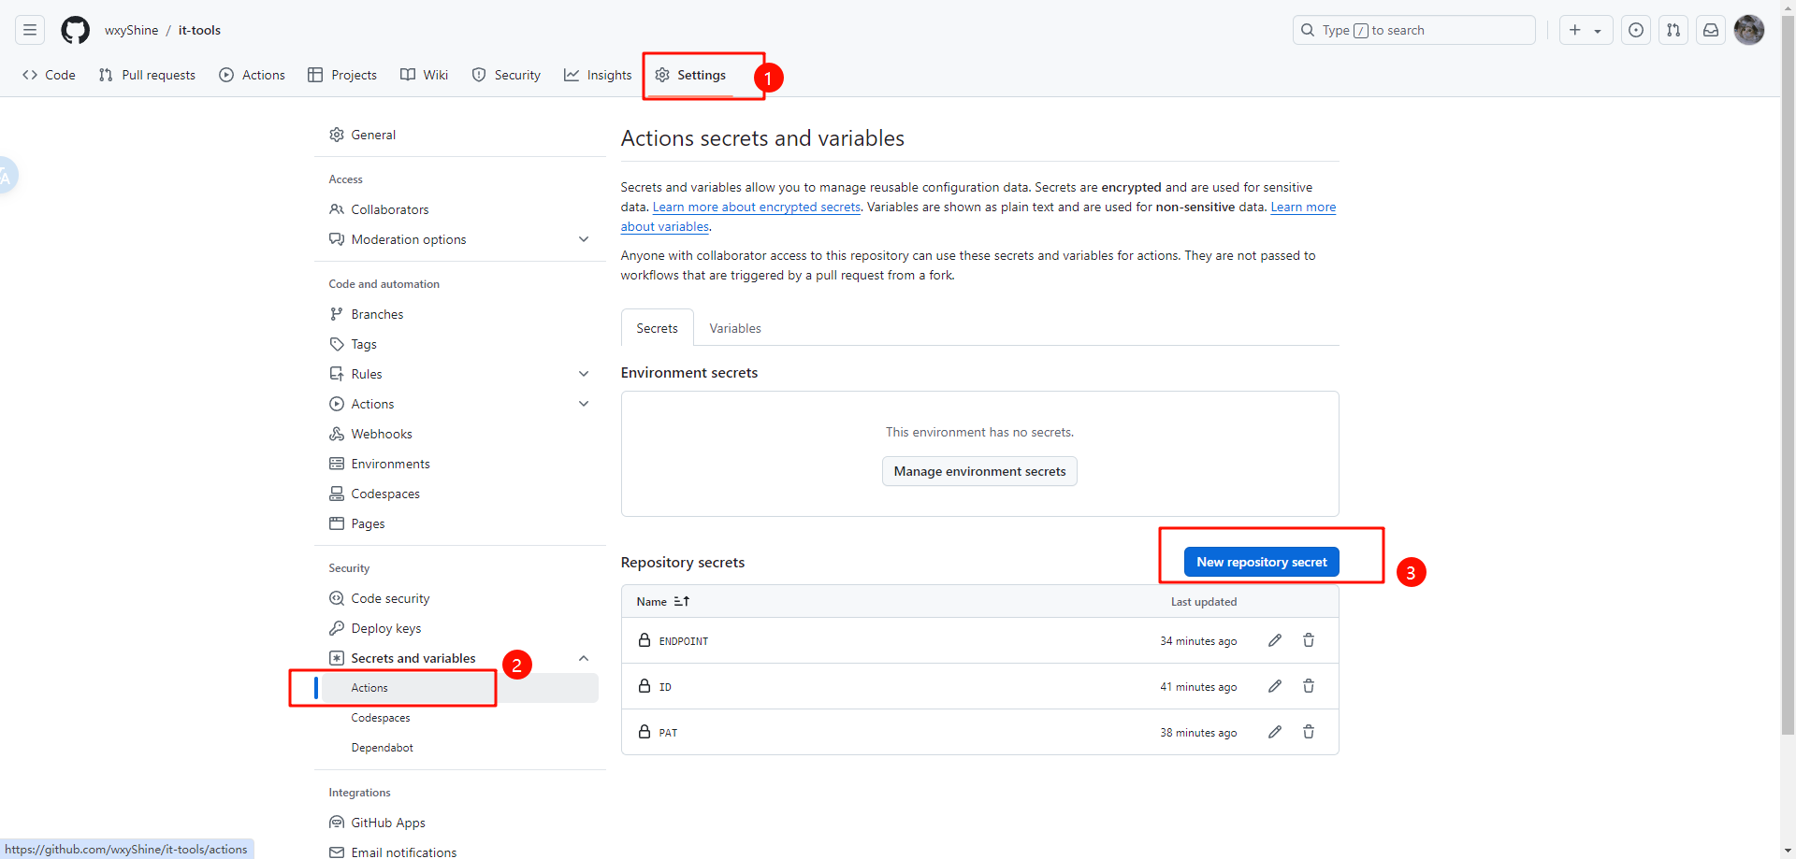Open the hamburger navigation menu
The image size is (1796, 859).
(x=30, y=30)
